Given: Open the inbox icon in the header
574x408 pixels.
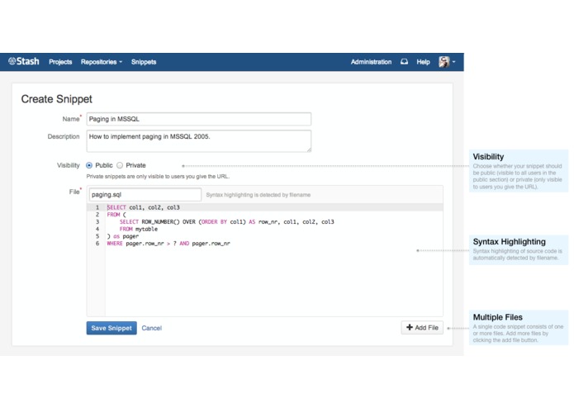Looking at the screenshot, I should coord(404,62).
